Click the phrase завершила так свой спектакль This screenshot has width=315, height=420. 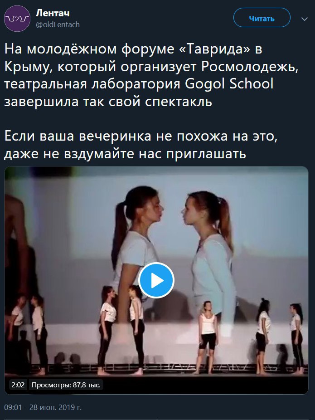point(108,101)
